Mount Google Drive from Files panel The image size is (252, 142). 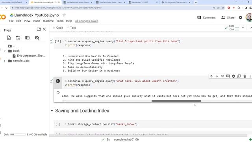coord(27,38)
